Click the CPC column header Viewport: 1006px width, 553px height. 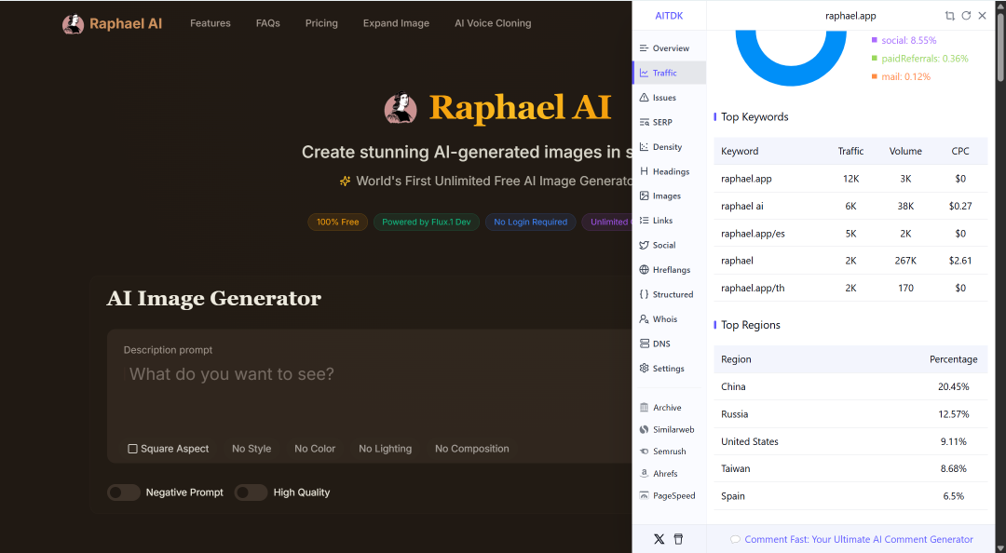coord(960,152)
